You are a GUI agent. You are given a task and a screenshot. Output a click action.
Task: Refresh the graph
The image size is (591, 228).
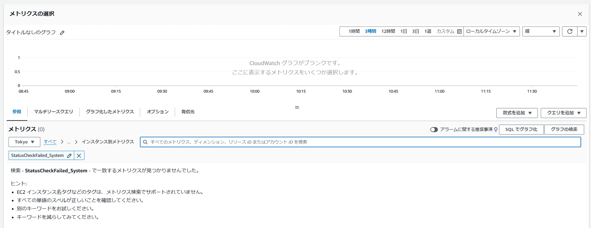570,31
